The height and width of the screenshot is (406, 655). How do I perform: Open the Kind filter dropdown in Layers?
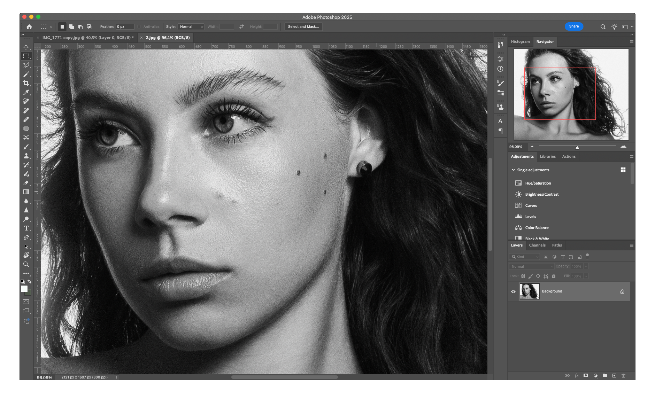(525, 257)
